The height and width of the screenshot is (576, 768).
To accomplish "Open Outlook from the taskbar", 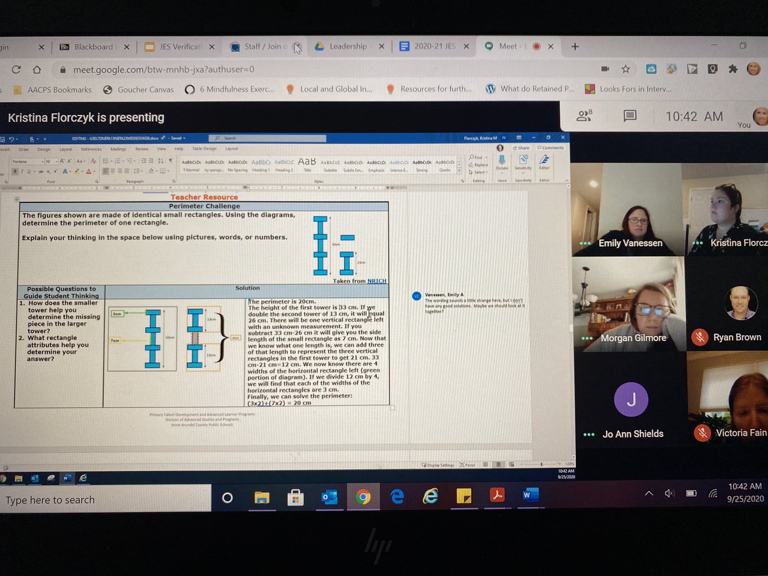I will 329,497.
